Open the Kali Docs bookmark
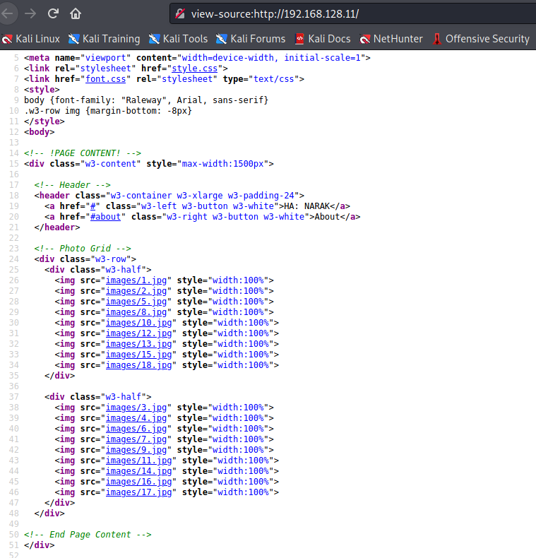 click(x=323, y=39)
